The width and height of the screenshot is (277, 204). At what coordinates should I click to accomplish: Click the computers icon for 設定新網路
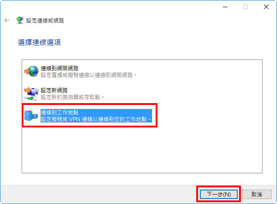[x=32, y=94]
